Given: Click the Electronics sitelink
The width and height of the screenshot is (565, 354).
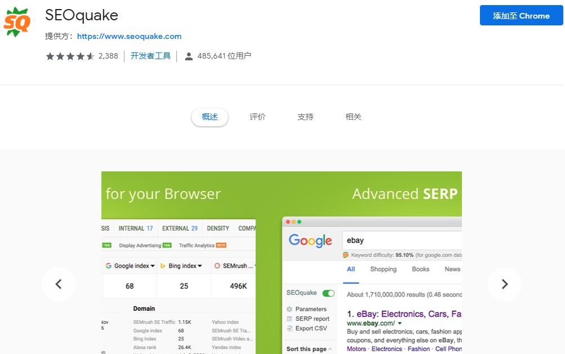Looking at the screenshot, I should [x=386, y=349].
